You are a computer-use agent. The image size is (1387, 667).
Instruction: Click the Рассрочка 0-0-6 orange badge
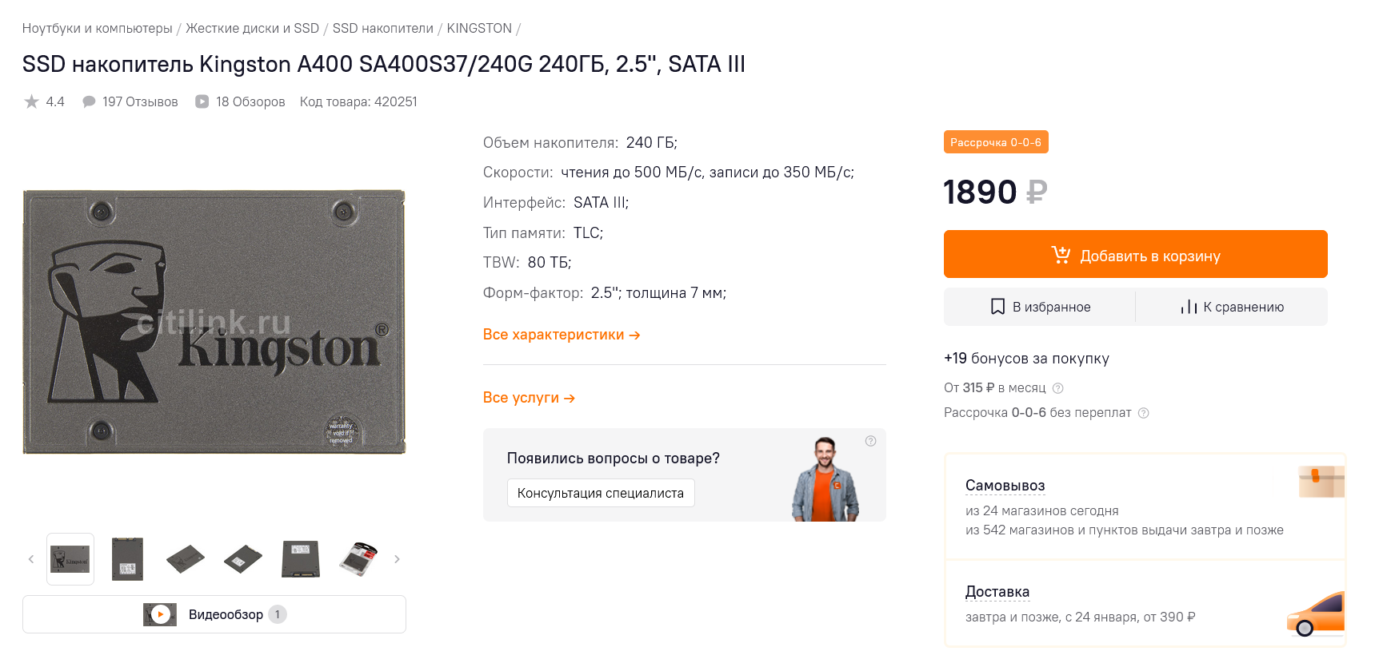995,142
